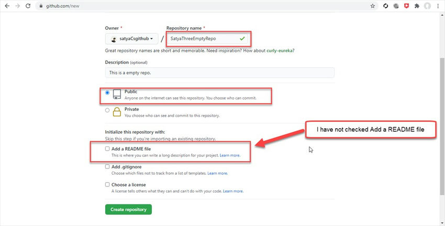Open the browser profile avatar
The width and height of the screenshot is (445, 226).
coord(428,6)
